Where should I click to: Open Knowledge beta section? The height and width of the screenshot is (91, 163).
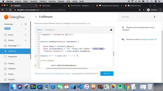[x=14, y=45]
